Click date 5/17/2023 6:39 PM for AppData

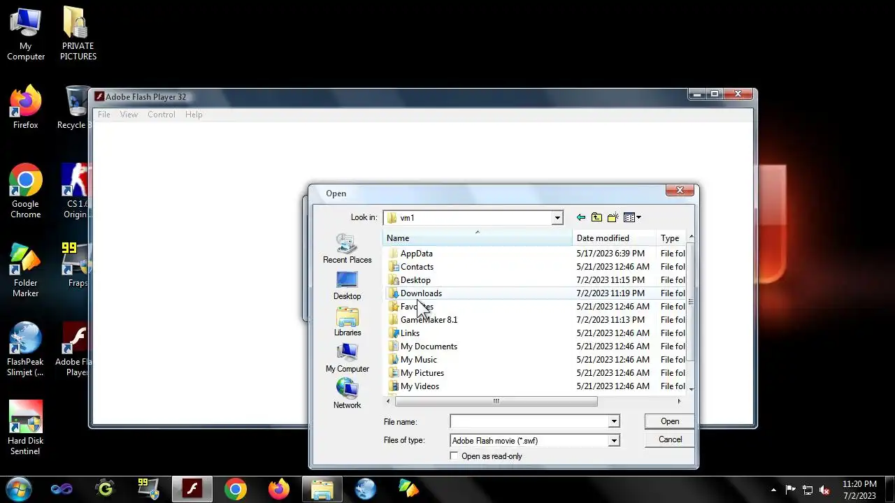(610, 254)
